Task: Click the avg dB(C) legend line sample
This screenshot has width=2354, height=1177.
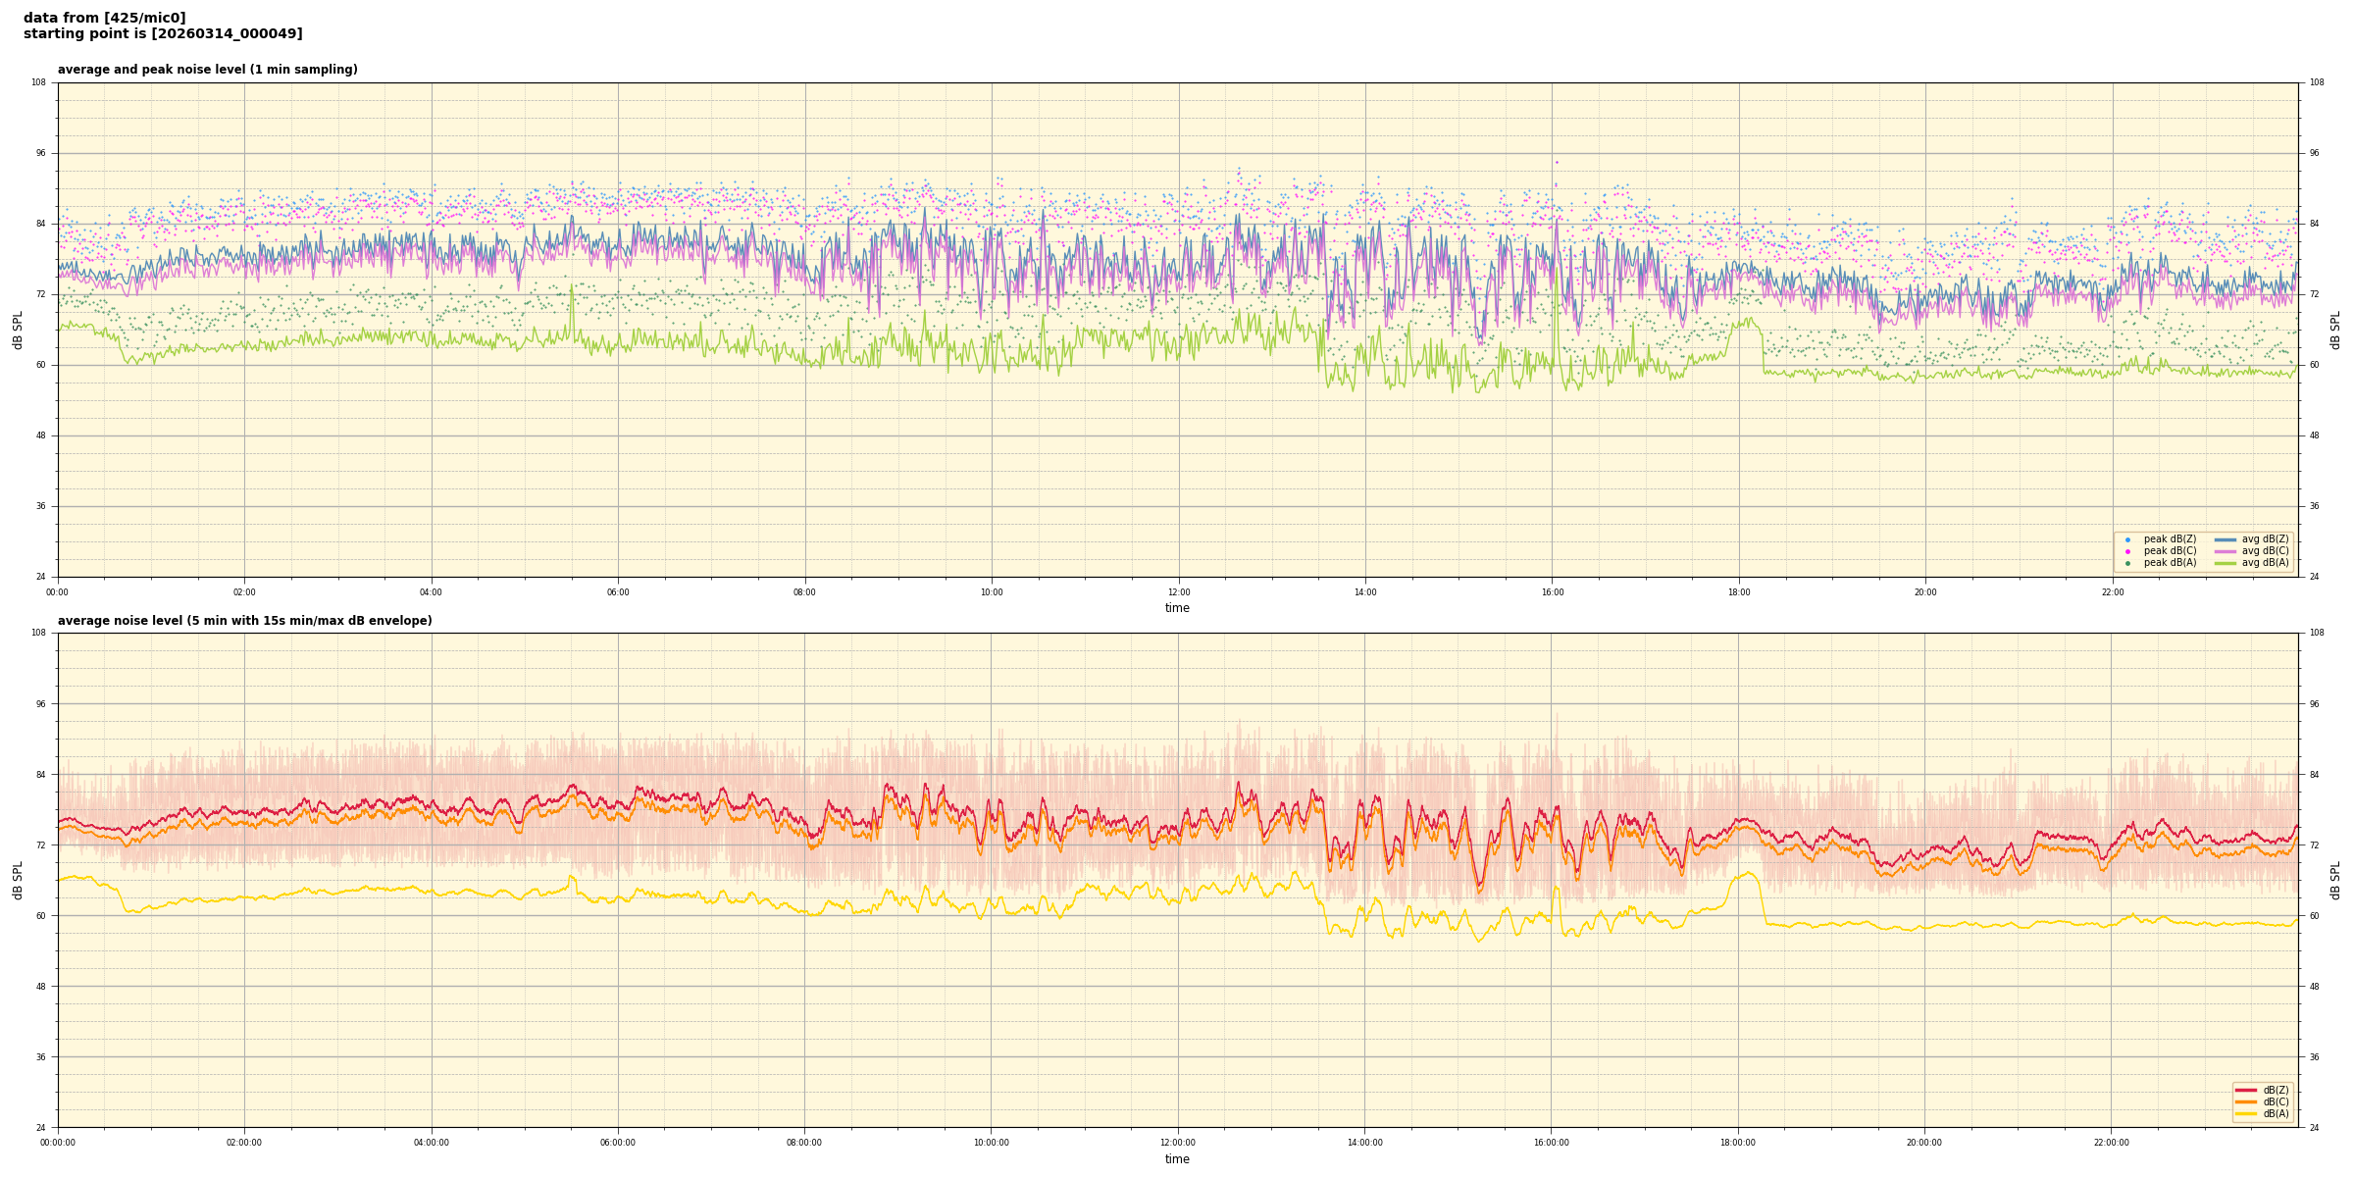Action: click(x=2226, y=551)
